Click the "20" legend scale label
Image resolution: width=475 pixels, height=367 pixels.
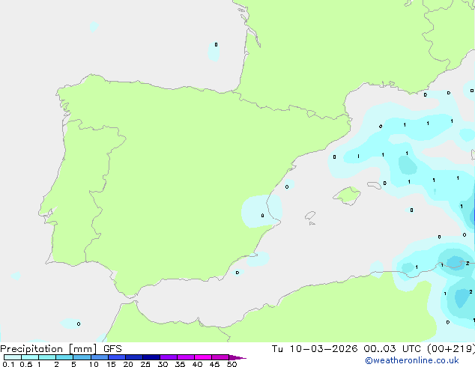point(128,364)
